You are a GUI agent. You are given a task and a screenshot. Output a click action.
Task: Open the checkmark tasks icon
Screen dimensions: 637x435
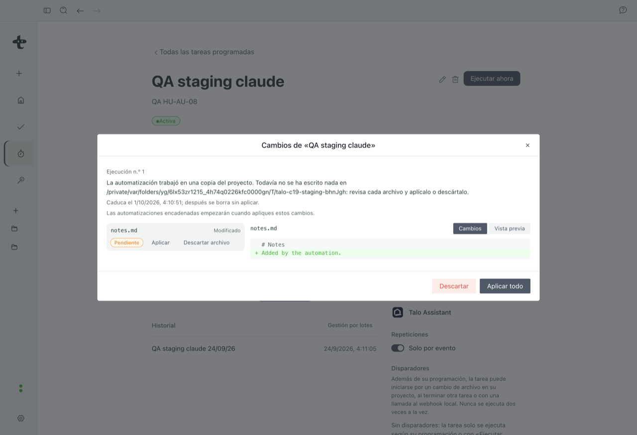coord(21,127)
